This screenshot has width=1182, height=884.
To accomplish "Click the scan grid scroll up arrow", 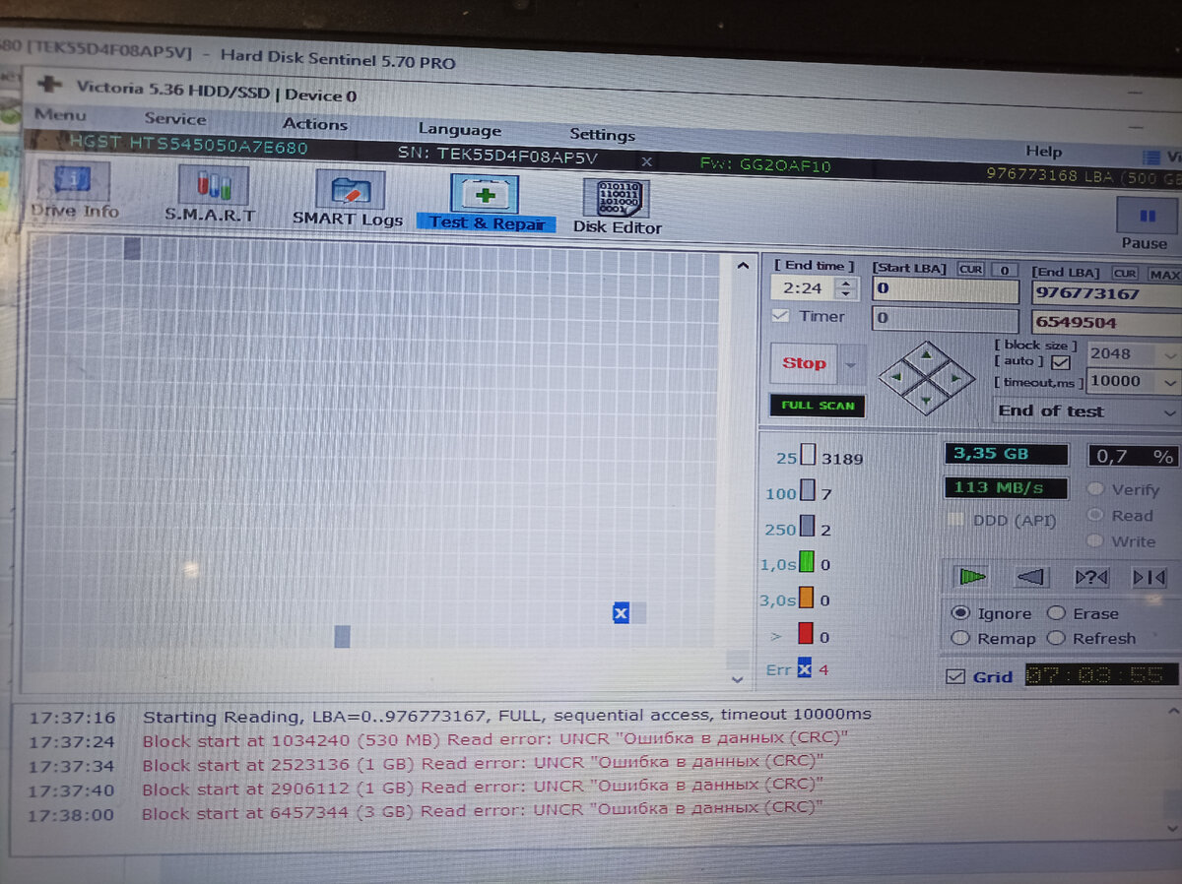I will pyautogui.click(x=742, y=265).
